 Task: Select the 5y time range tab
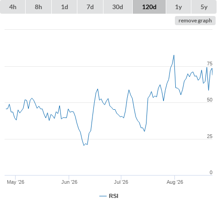[204, 7]
